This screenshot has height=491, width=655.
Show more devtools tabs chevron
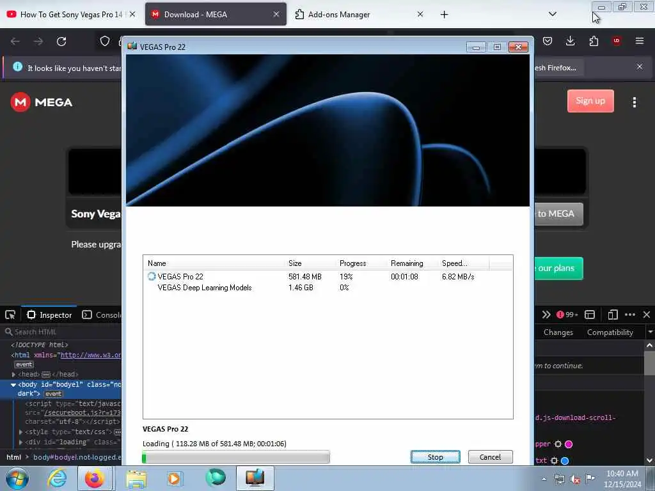(546, 315)
